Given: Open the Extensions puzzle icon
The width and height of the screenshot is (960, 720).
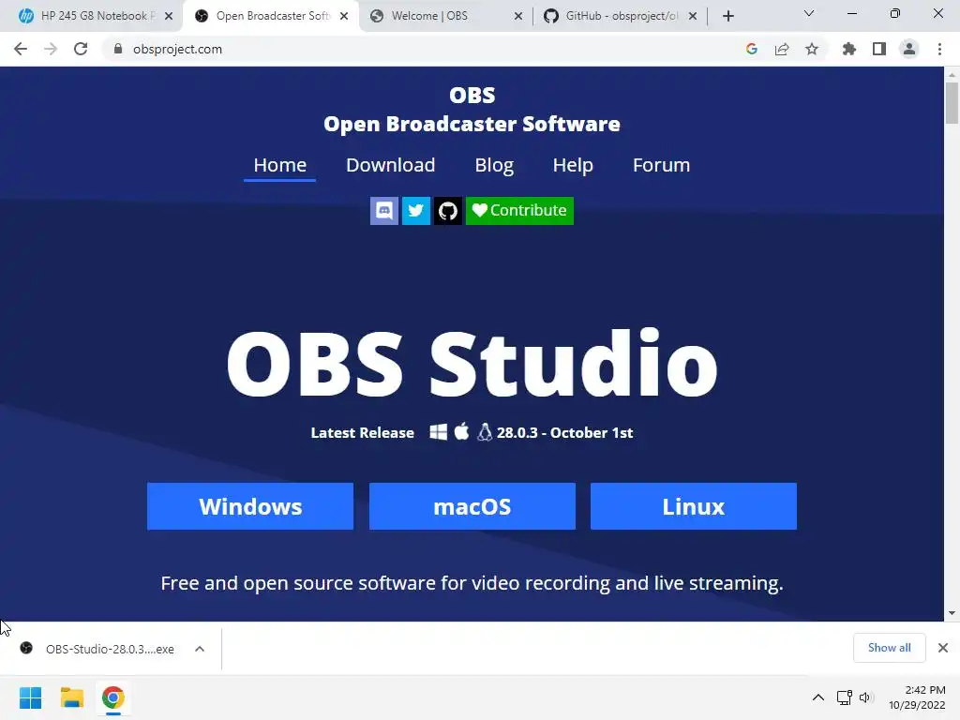Looking at the screenshot, I should coord(849,49).
